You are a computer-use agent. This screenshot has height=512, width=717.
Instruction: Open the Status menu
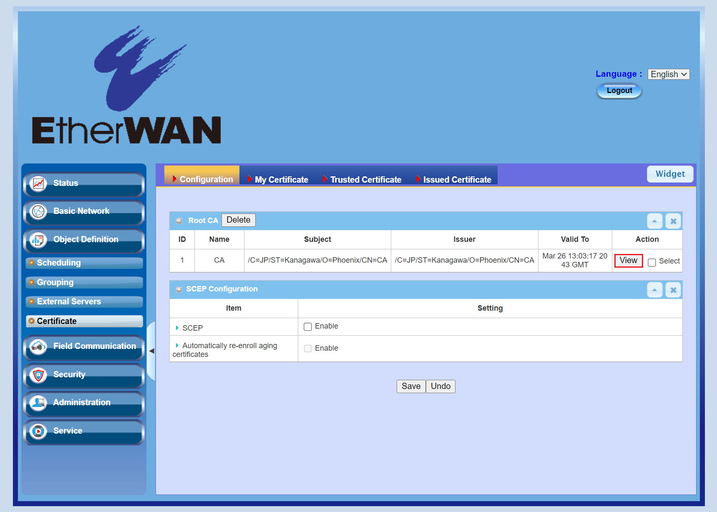pyautogui.click(x=84, y=184)
